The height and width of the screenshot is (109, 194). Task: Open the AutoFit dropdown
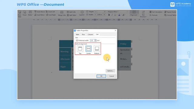click(82, 13)
